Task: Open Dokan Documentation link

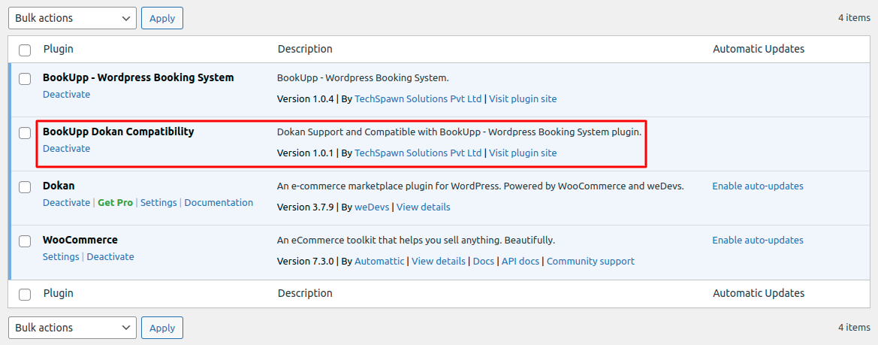Action: (x=219, y=203)
